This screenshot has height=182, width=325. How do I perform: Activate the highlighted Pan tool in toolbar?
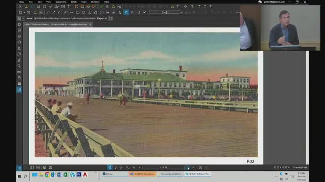click(x=126, y=12)
